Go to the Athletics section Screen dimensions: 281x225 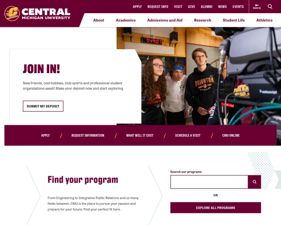264,20
